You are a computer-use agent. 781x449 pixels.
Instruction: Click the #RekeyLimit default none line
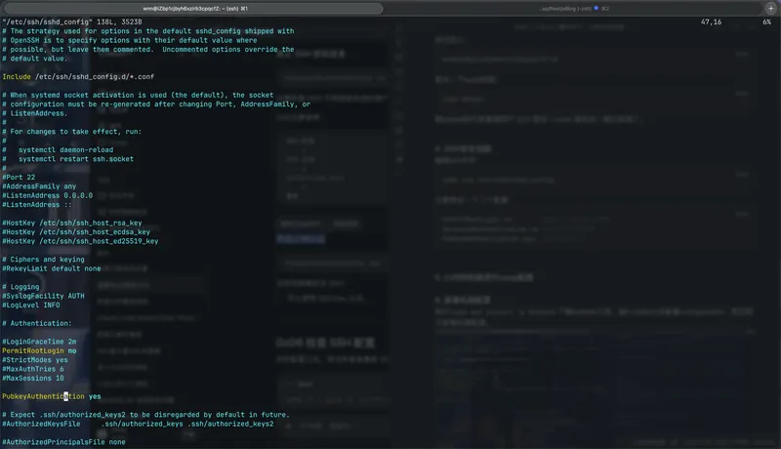[52, 268]
